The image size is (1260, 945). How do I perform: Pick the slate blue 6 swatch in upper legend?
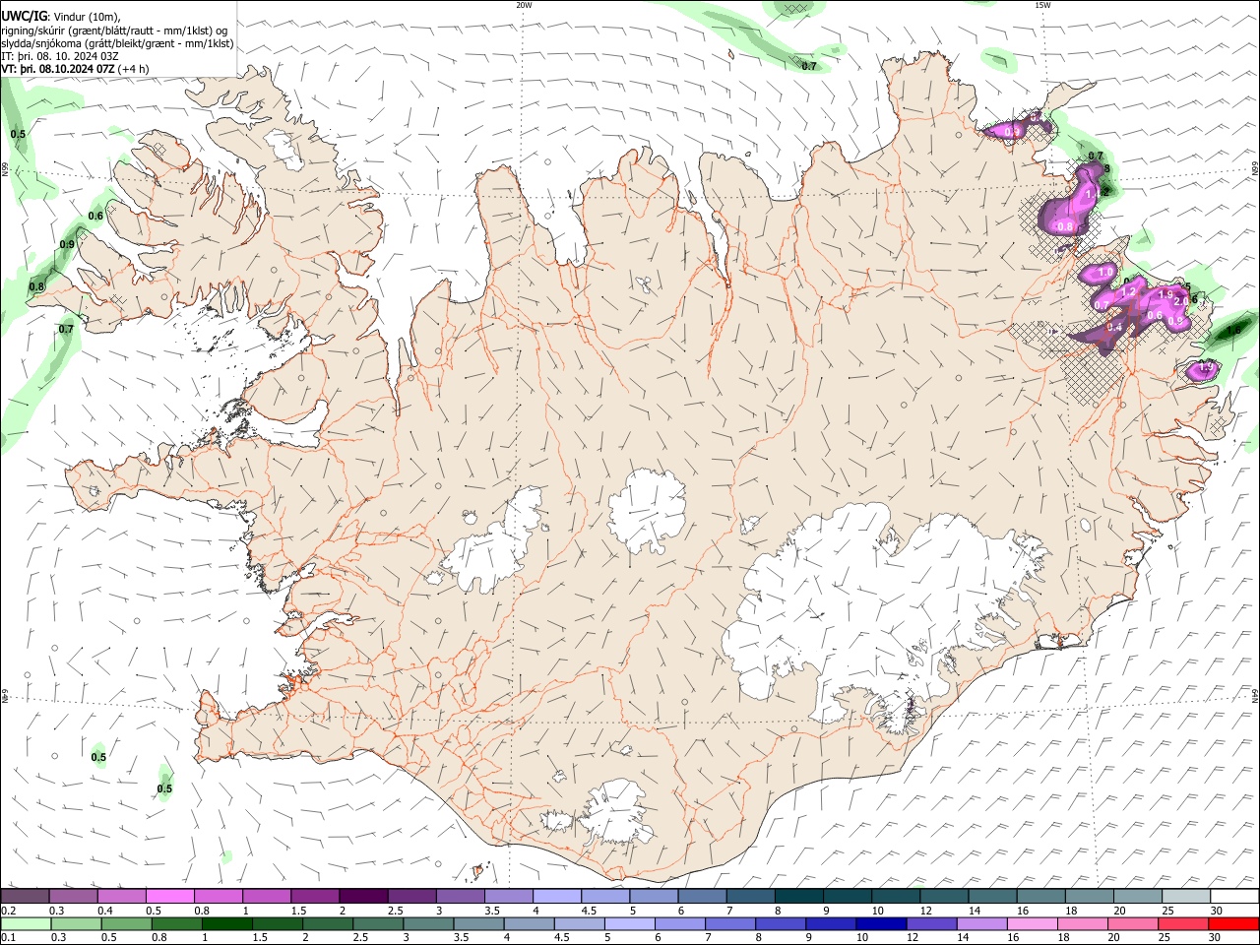click(702, 896)
